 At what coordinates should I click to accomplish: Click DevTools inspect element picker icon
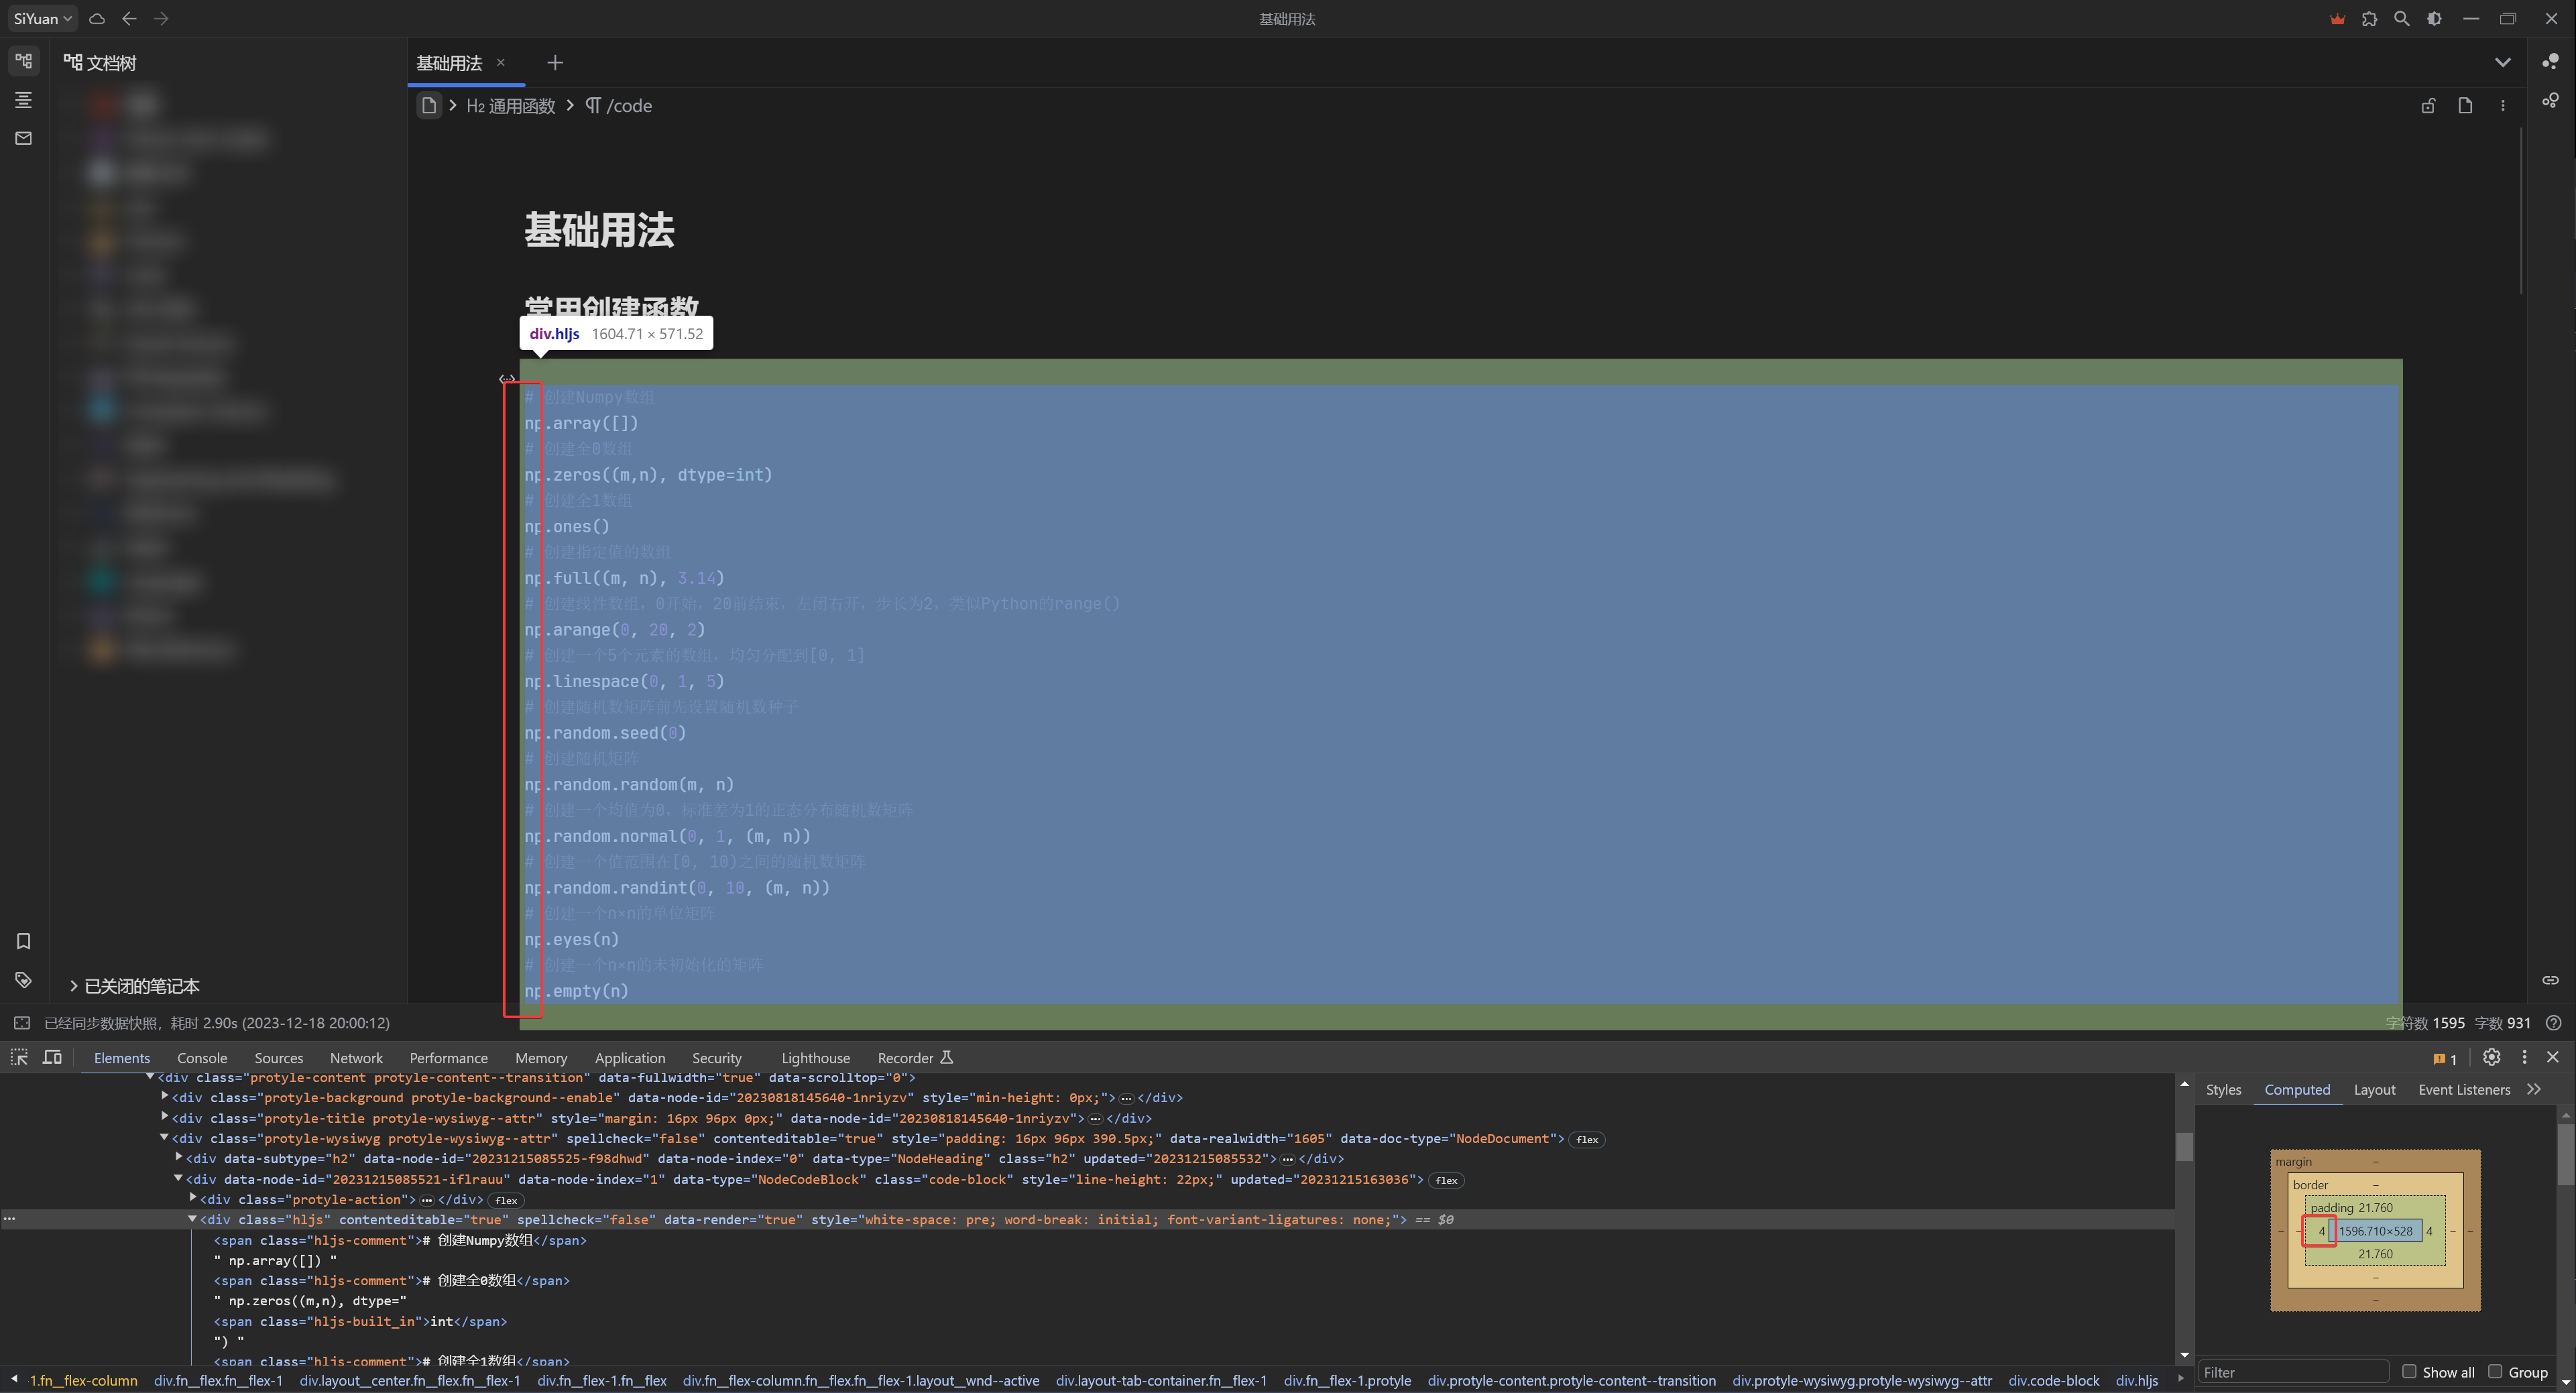[x=19, y=1057]
